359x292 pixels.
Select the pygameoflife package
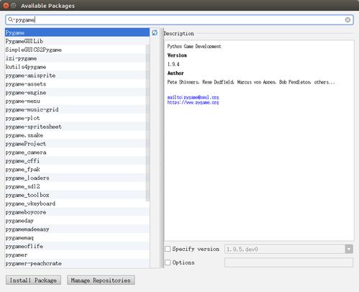pyautogui.click(x=77, y=247)
